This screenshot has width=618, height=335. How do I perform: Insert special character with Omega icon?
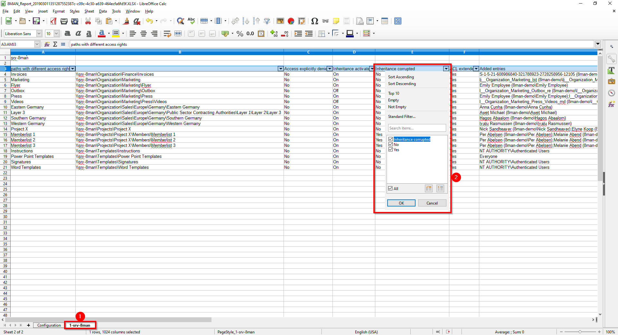(x=314, y=21)
